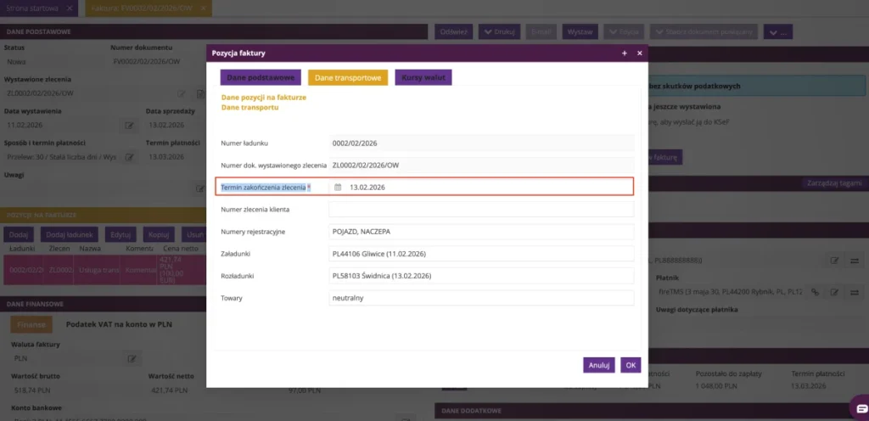Image resolution: width=869 pixels, height=421 pixels.
Task: Click the Wystaw button
Action: 580,31
